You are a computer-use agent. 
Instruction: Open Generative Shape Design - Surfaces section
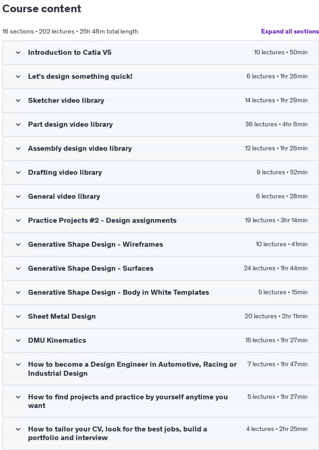[x=161, y=268]
